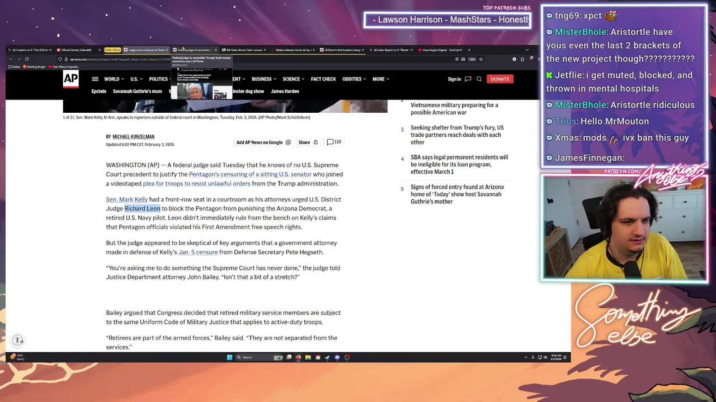Click the AP logo in site header

click(70, 80)
